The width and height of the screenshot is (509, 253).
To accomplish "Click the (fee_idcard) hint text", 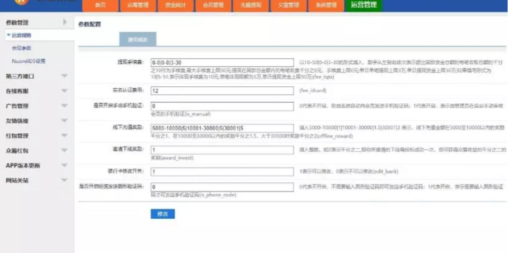I will point(313,91).
